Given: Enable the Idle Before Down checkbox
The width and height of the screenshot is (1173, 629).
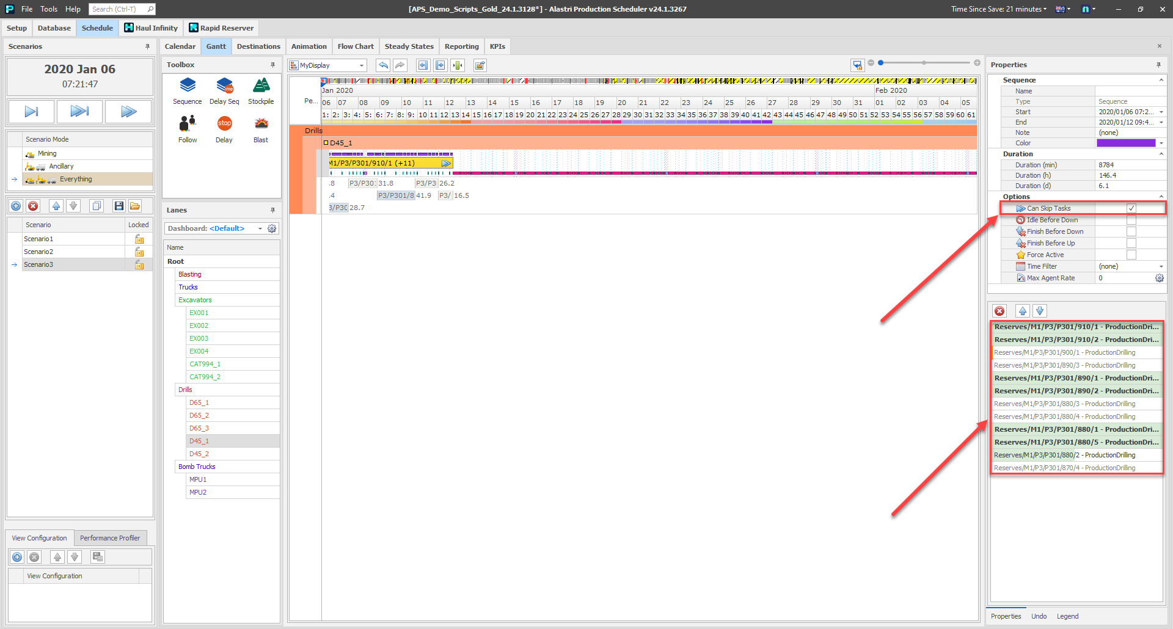Looking at the screenshot, I should click(x=1131, y=220).
